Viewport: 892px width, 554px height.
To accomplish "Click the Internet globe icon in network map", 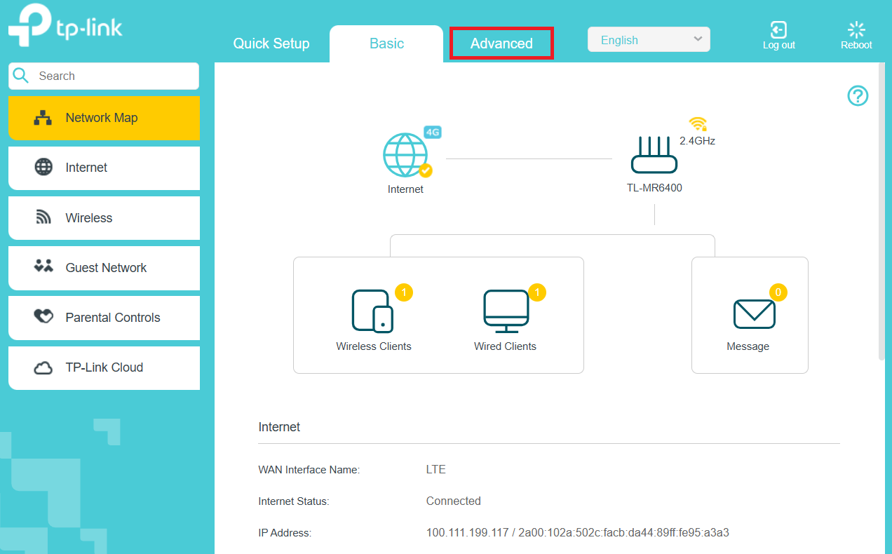I will (x=405, y=156).
